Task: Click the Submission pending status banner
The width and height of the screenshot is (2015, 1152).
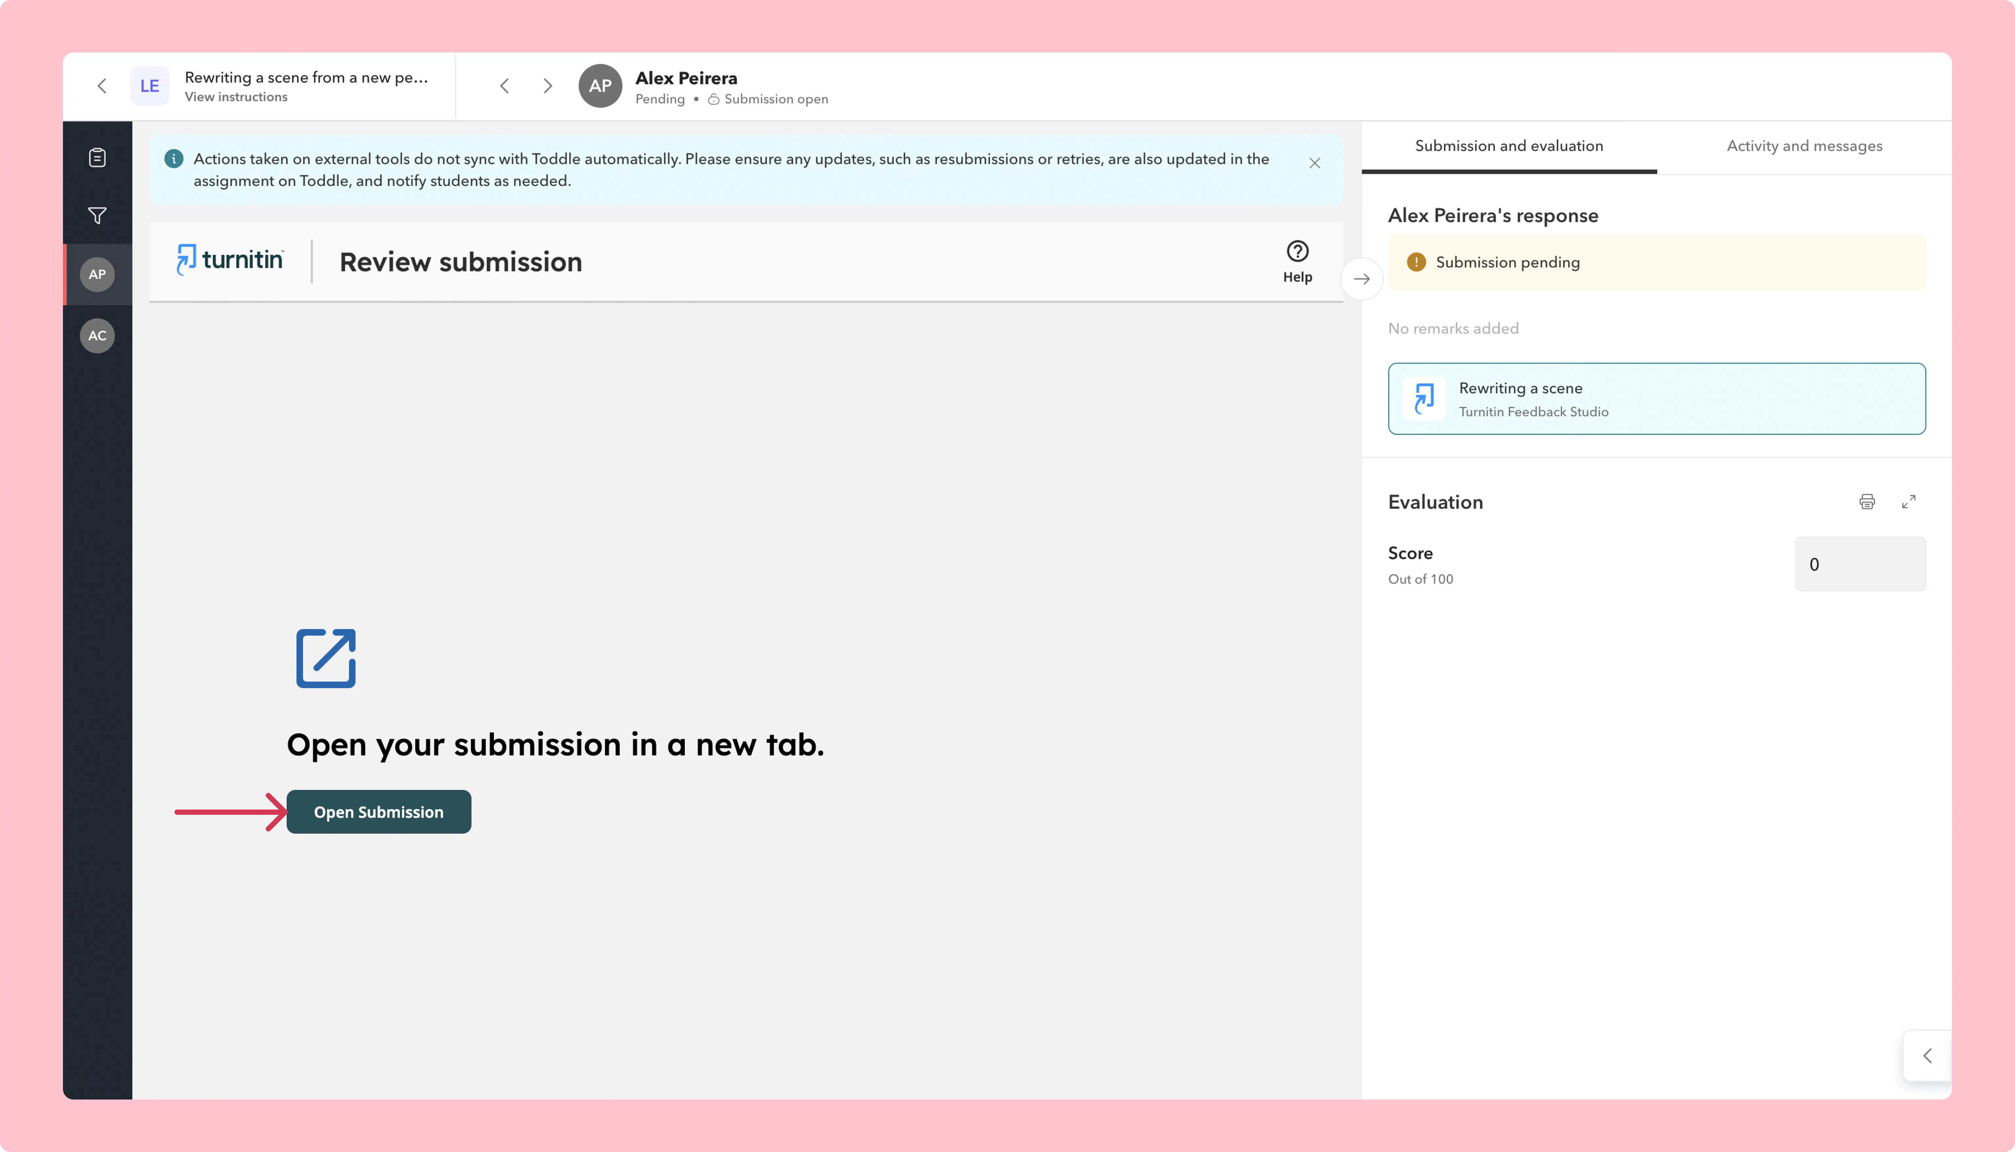Action: [x=1657, y=262]
